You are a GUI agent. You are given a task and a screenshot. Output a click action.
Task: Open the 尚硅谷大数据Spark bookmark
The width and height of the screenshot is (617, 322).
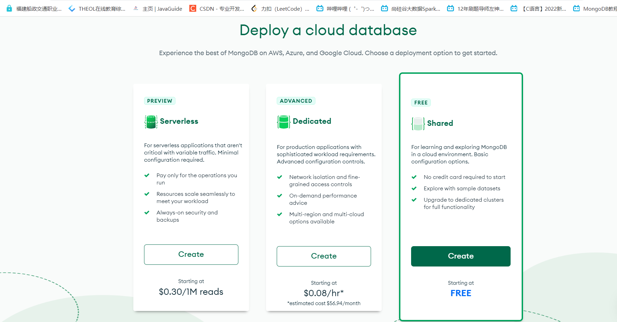(x=411, y=9)
